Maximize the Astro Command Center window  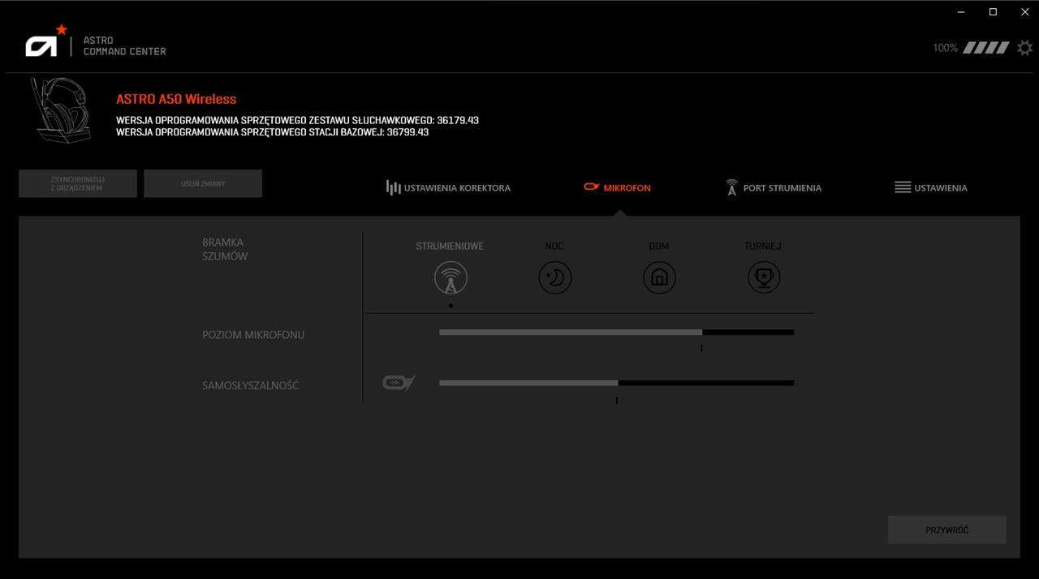pyautogui.click(x=993, y=11)
